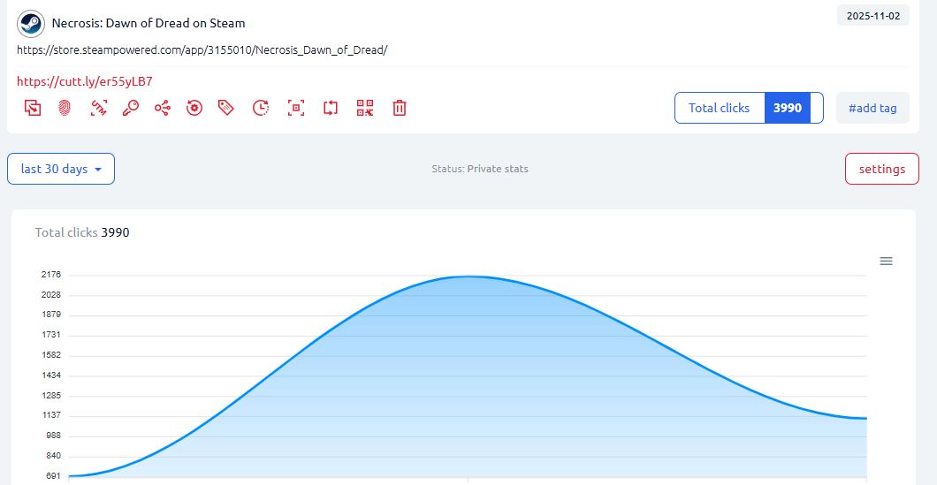Generate QR code for the short link
This screenshot has height=485, width=937.
tap(365, 108)
